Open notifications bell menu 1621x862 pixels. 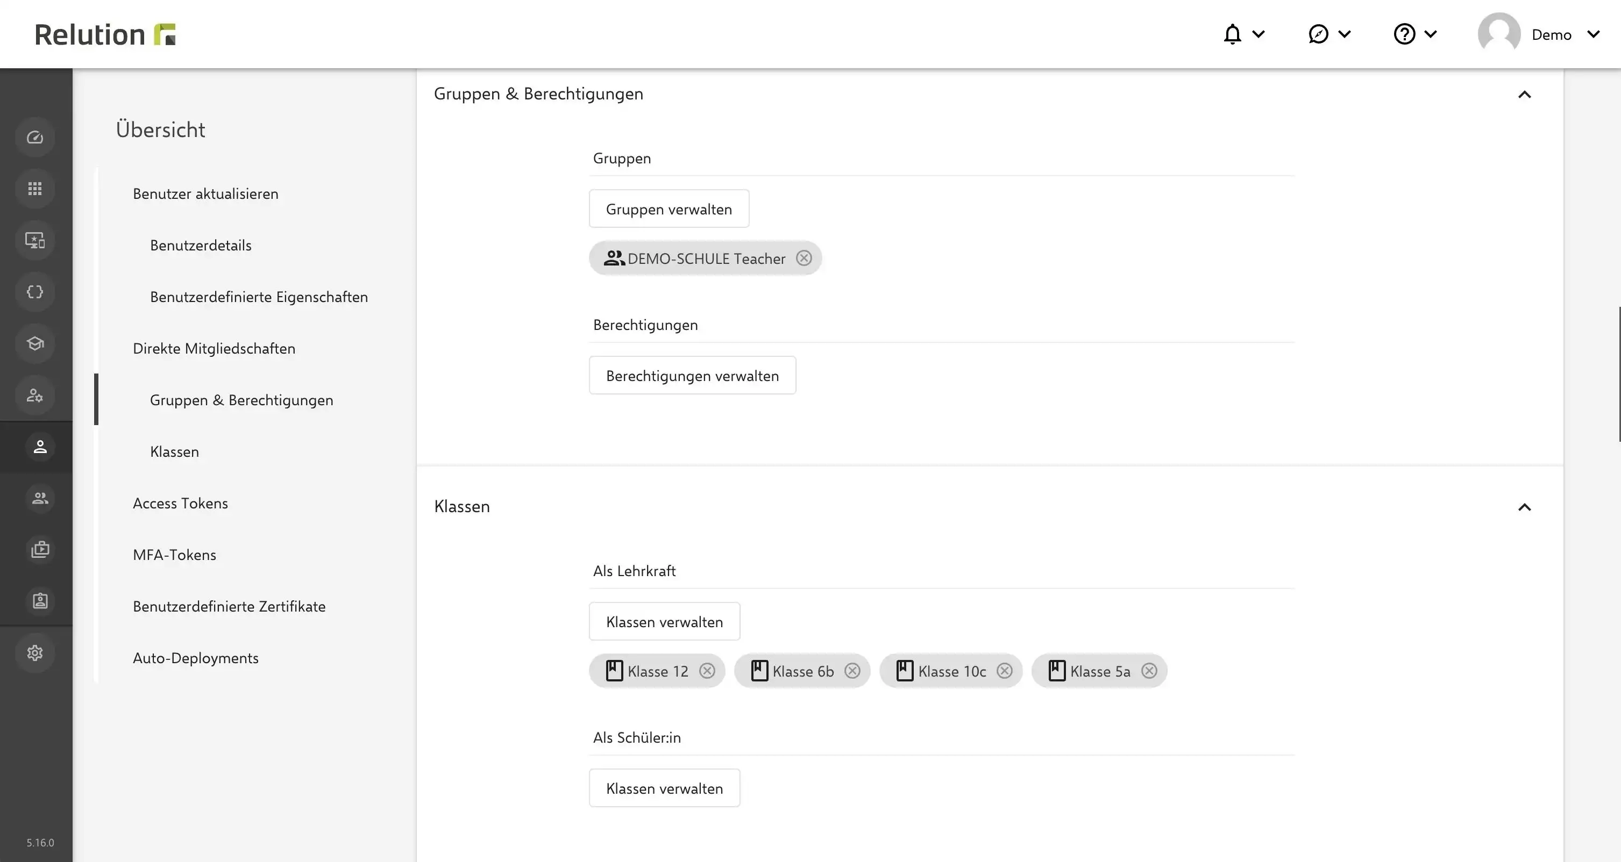pos(1243,34)
